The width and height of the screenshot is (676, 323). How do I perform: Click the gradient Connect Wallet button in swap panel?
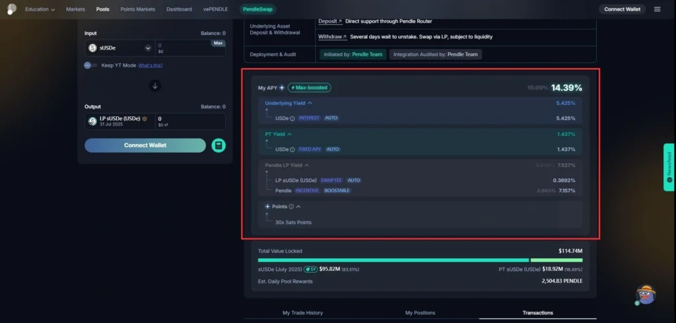[145, 145]
